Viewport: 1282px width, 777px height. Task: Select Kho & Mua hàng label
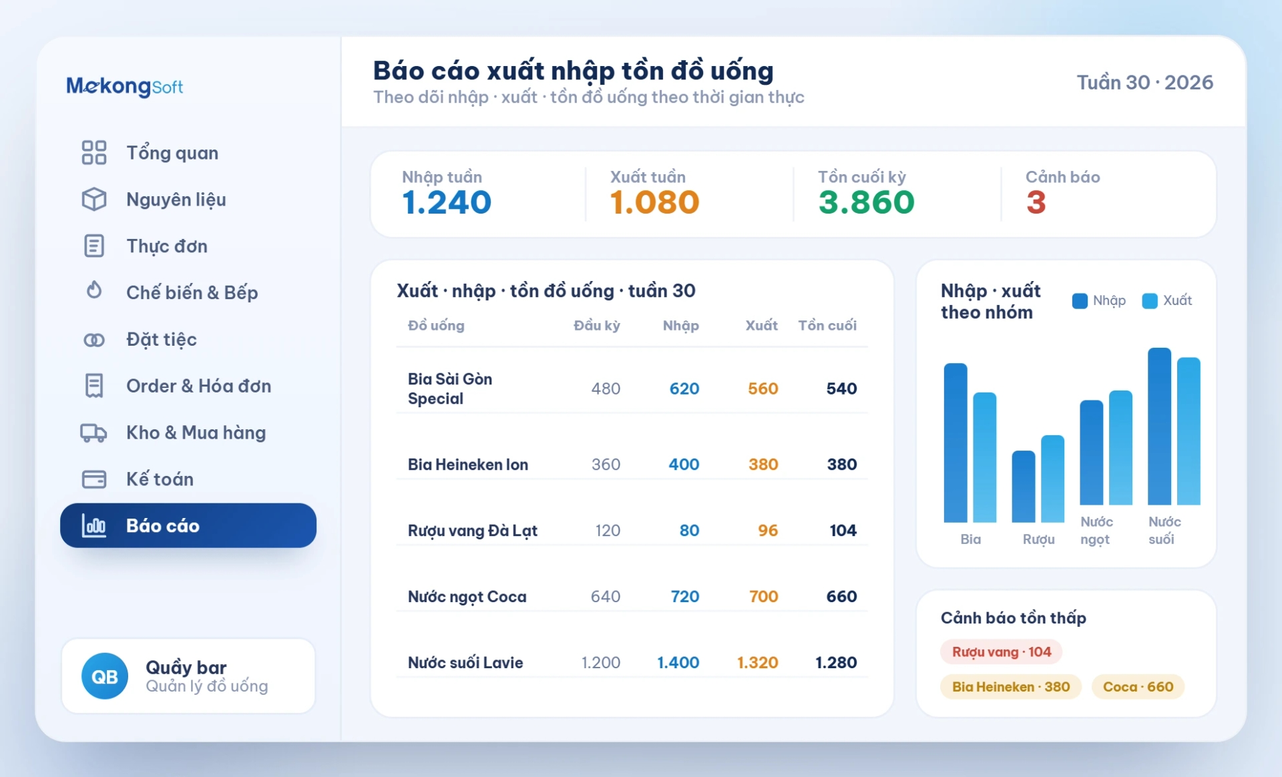click(196, 433)
